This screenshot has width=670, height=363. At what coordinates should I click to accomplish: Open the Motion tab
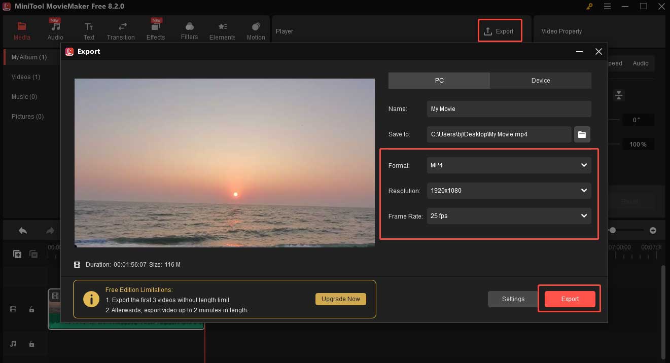coord(256,31)
